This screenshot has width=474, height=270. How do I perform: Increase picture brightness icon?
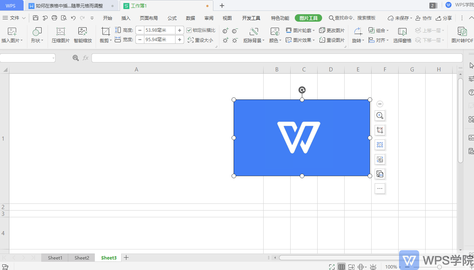tap(225, 40)
